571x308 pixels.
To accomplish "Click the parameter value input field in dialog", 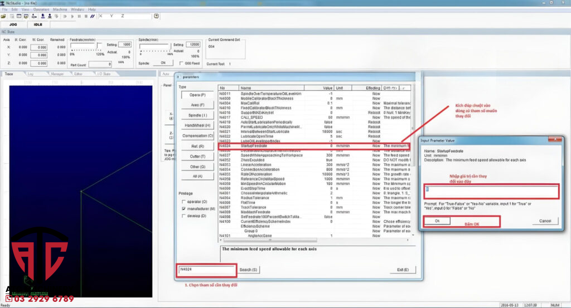I will pyautogui.click(x=491, y=192).
